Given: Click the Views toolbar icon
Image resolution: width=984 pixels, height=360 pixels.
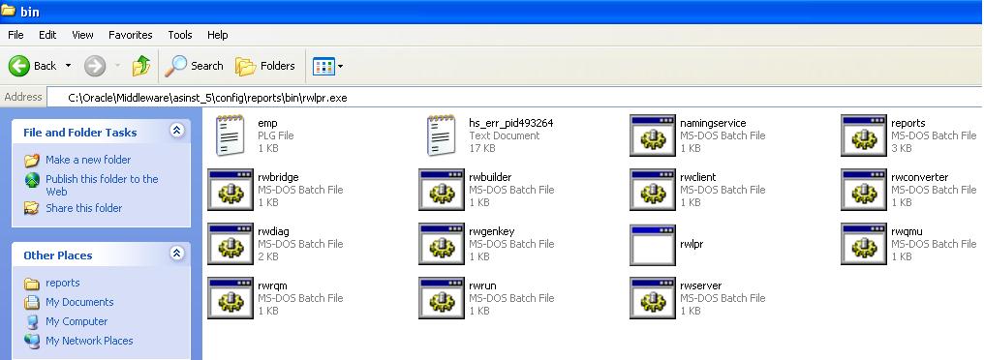Looking at the screenshot, I should 323,66.
